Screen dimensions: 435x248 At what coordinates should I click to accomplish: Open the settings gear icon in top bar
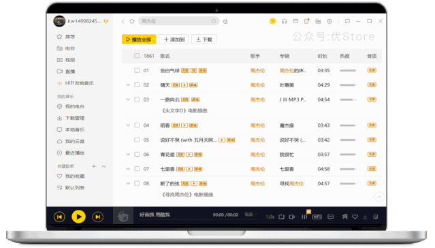pos(329,21)
